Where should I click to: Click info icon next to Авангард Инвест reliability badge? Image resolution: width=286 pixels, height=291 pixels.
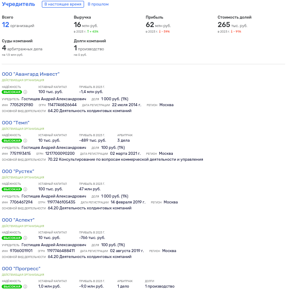pyautogui.click(x=25, y=92)
